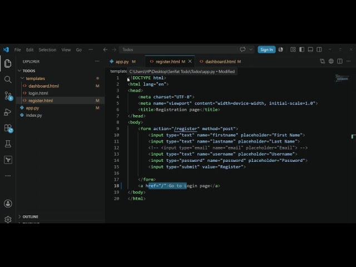Click the breadcrumb 'templates' segment
Screen dimensions: 356x267
pyautogui.click(x=118, y=71)
